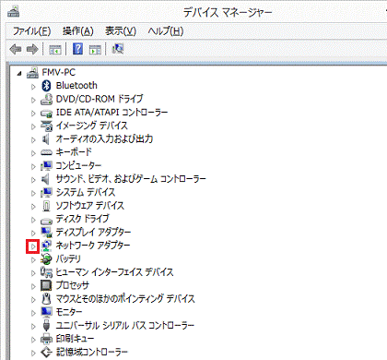Select the ソフトウェア デバイス label
387x360 pixels.
90,206
